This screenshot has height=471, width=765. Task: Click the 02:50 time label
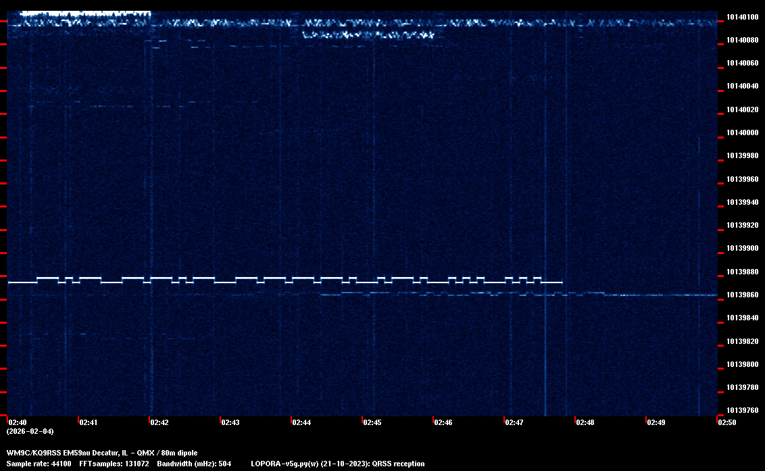(727, 422)
